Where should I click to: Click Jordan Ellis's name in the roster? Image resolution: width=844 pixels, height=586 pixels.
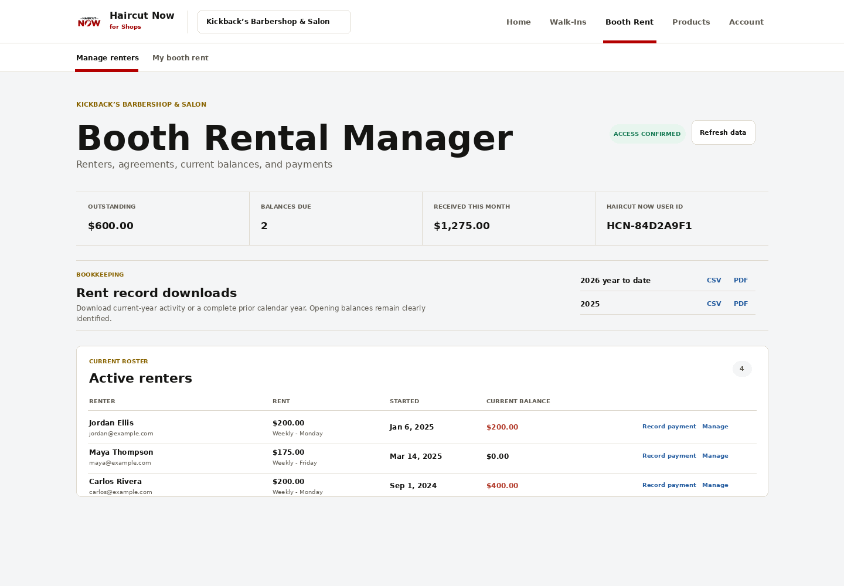[111, 423]
